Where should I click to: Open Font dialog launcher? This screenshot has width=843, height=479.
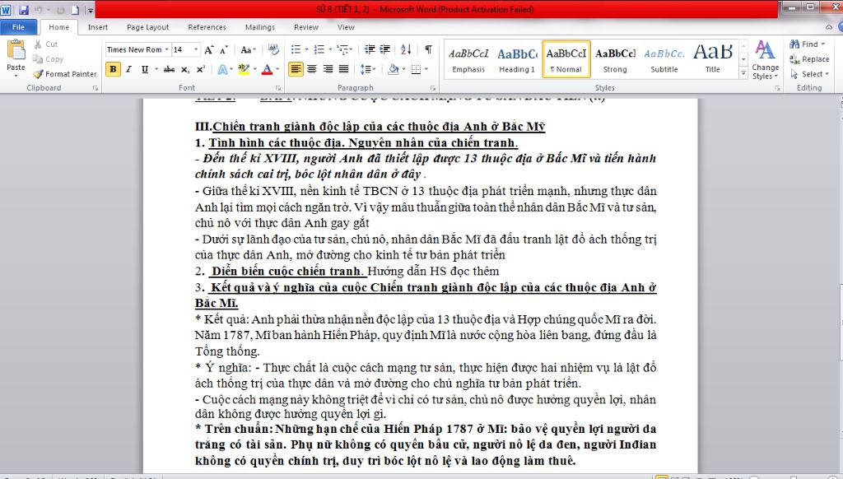coord(278,88)
